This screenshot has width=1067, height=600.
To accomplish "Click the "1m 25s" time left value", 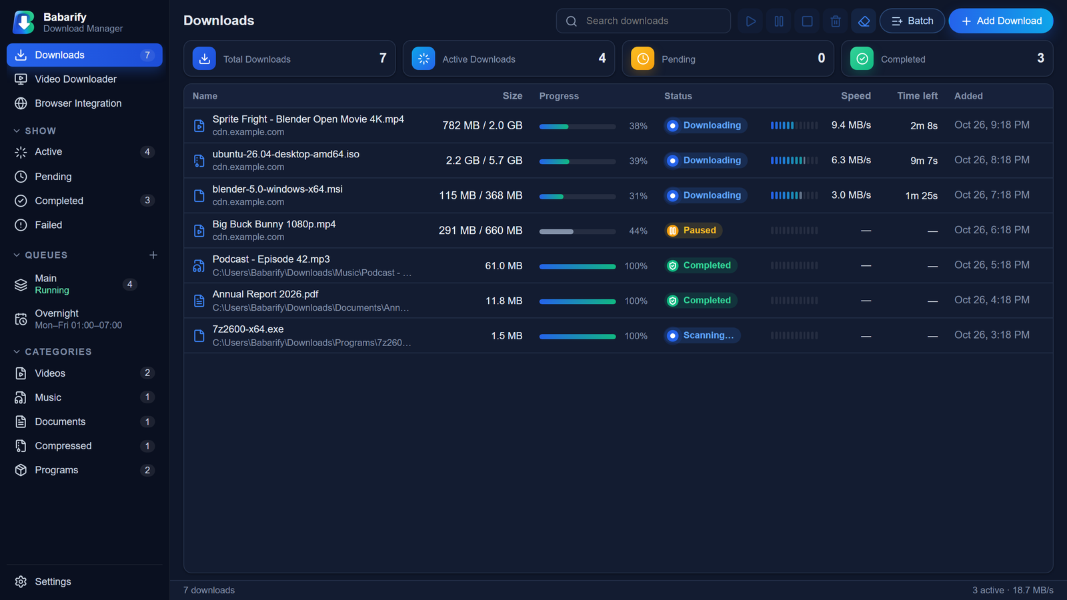I will 921,195.
